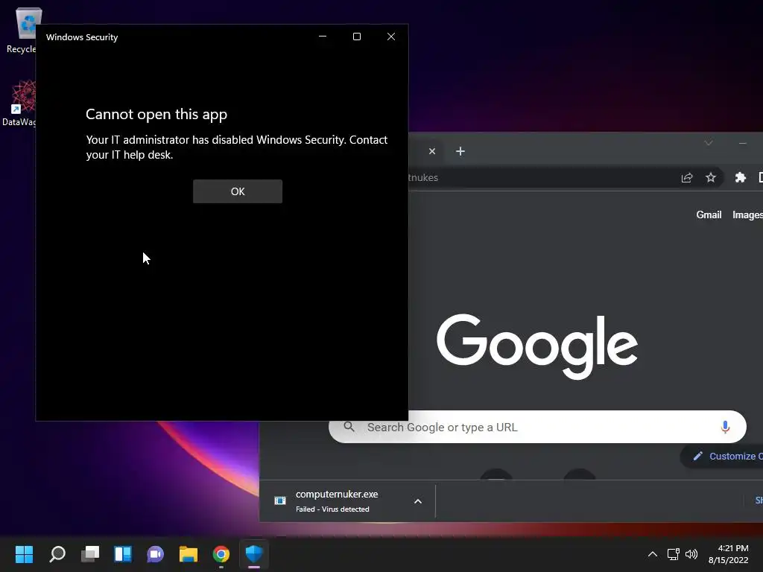
Task: Open network status tray icon
Action: point(673,554)
